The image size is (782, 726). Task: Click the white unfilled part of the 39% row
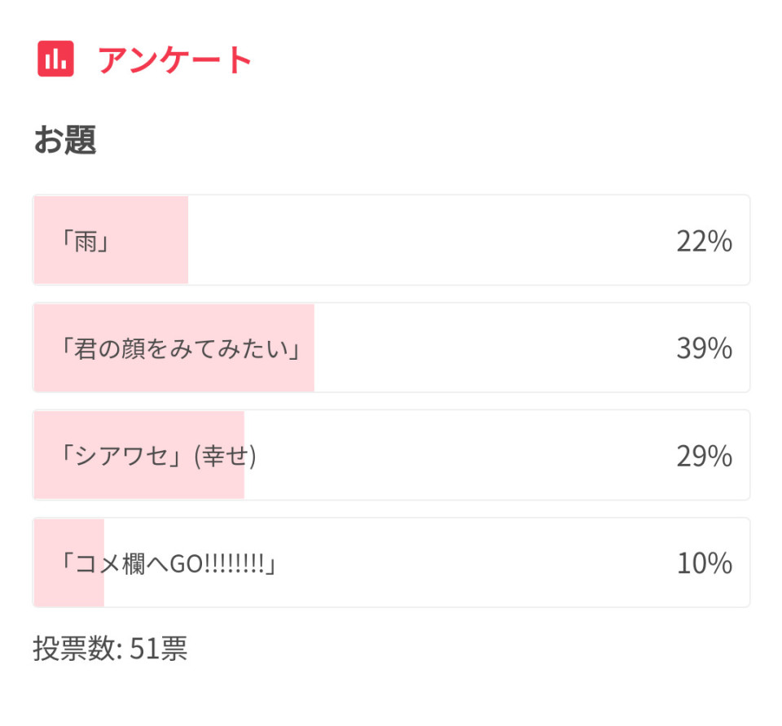[489, 349]
